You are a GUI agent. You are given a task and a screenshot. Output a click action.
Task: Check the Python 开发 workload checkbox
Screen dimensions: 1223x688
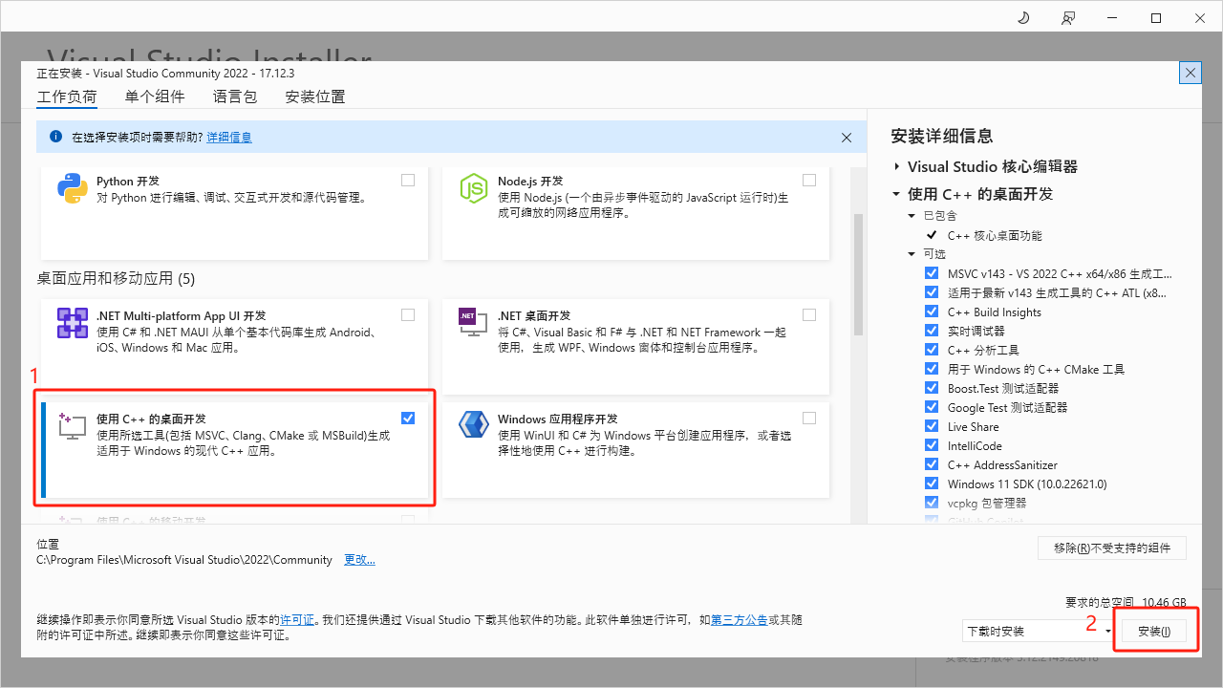pos(408,180)
